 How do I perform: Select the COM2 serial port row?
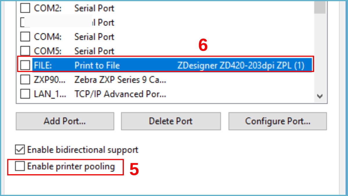[87, 8]
